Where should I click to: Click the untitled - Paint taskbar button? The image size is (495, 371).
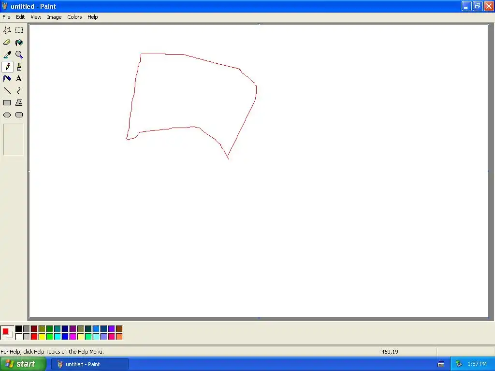pyautogui.click(x=90, y=364)
